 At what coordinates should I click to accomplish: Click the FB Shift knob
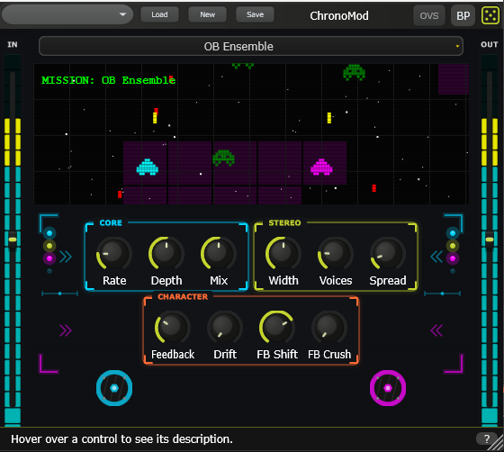pyautogui.click(x=277, y=327)
